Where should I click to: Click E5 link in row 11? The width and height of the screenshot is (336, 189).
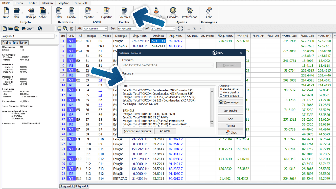[100, 90]
